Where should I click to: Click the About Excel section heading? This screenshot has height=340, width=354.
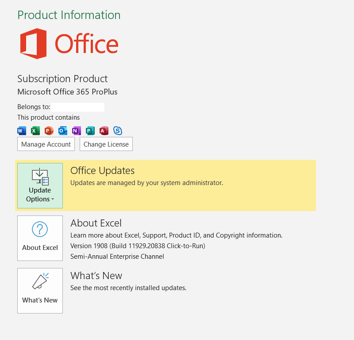pos(96,223)
